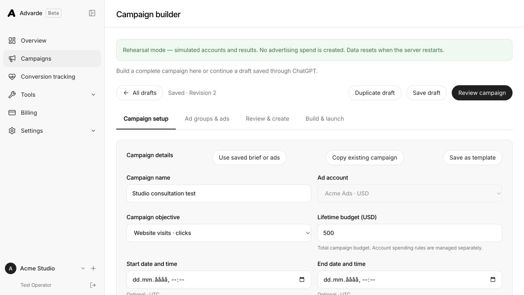The image size is (524, 295).
Task: Click the sign-out icon next to Test Operator
Action: 93,285
